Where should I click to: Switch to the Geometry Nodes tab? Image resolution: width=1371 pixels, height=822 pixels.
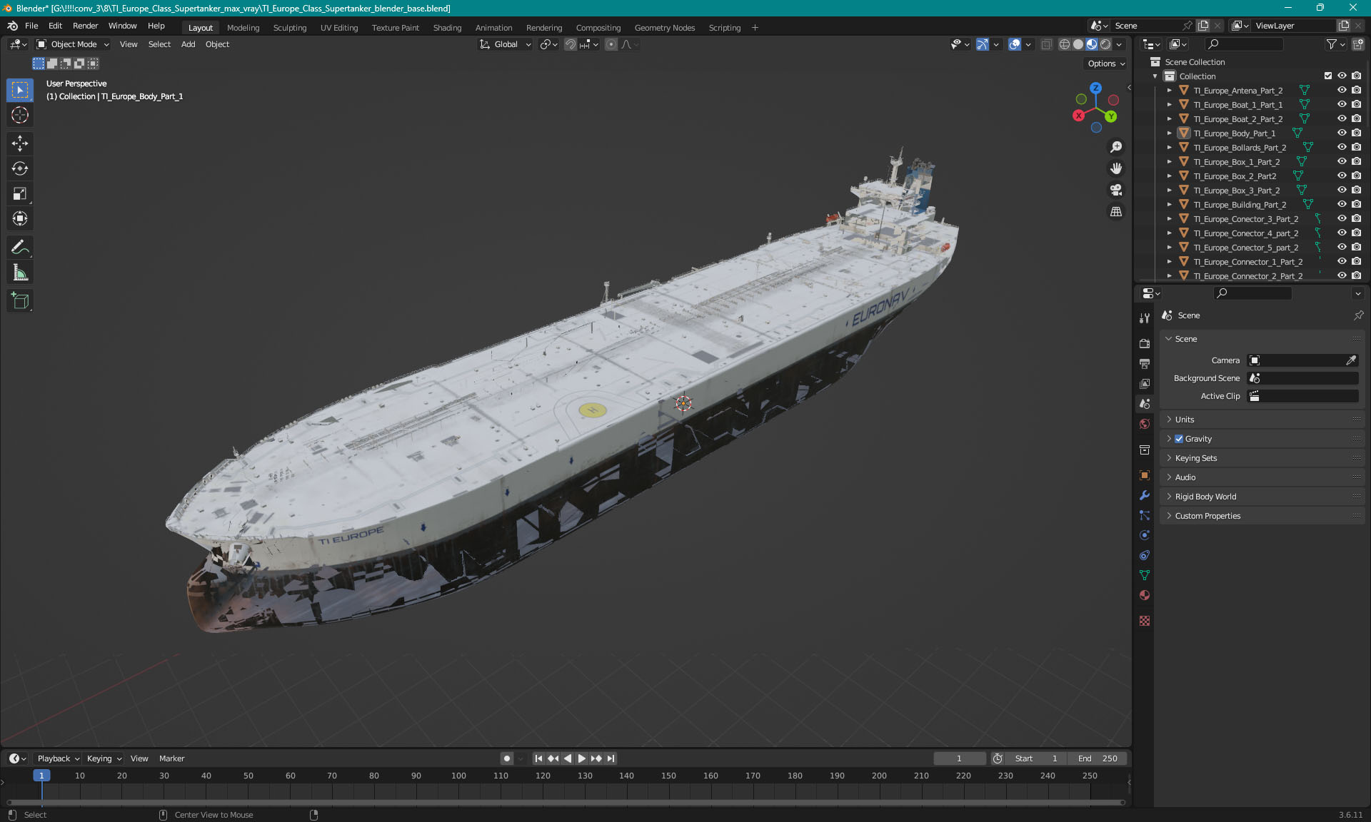pyautogui.click(x=664, y=28)
